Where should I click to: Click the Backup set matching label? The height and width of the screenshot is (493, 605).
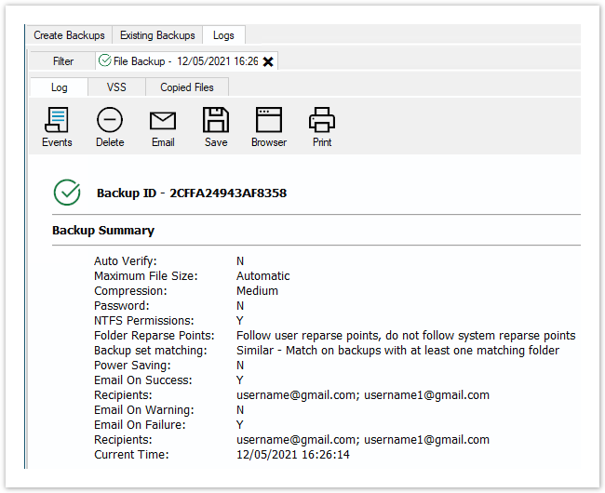[x=151, y=351]
